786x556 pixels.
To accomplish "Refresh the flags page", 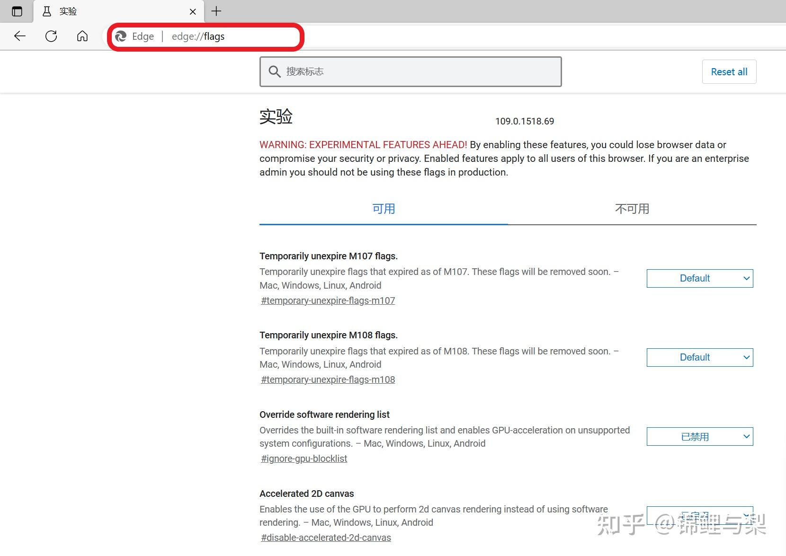I will pyautogui.click(x=51, y=36).
